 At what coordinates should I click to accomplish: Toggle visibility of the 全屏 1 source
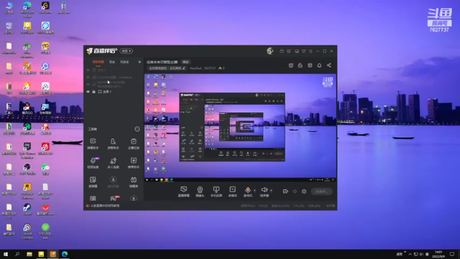88,92
